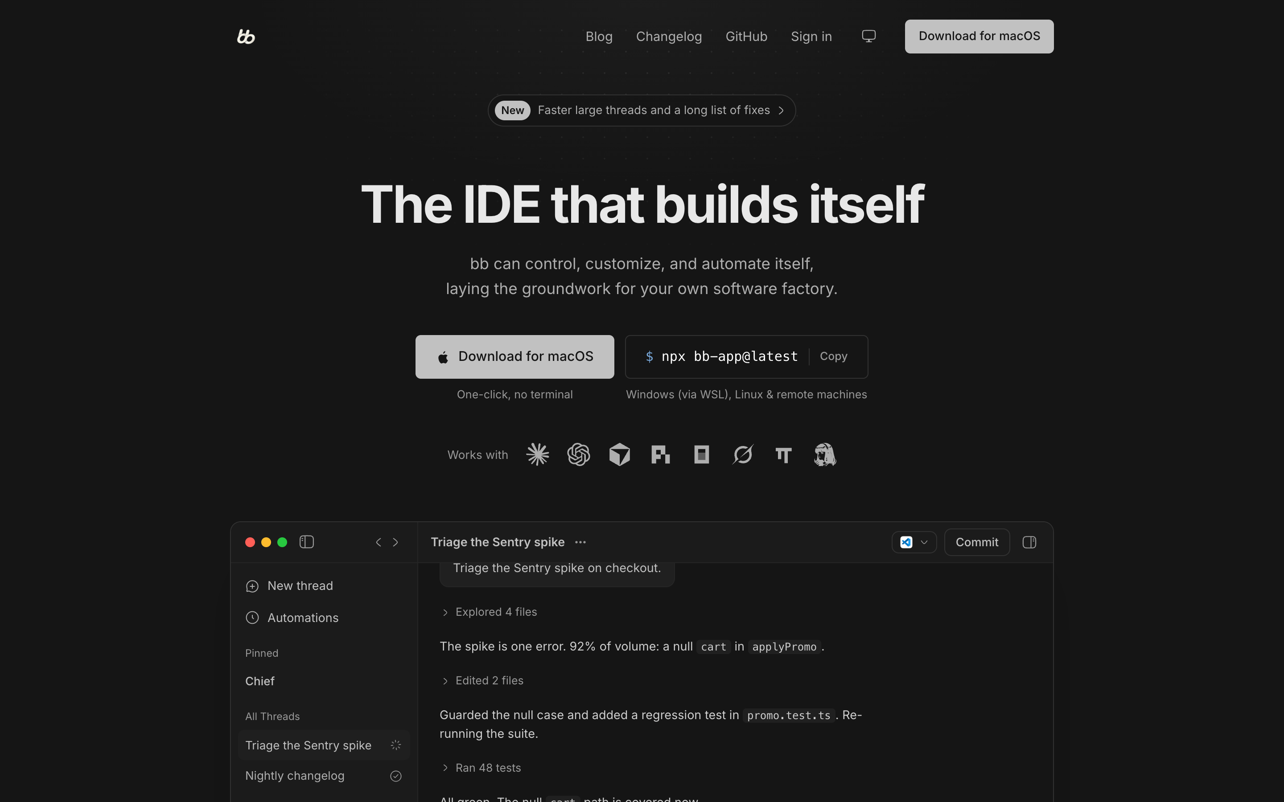The width and height of the screenshot is (1284, 802).
Task: Collapse the left sidebar via its icon
Action: (307, 541)
